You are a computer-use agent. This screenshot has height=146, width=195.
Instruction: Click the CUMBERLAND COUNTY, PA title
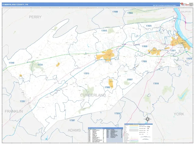[x=15, y=5]
